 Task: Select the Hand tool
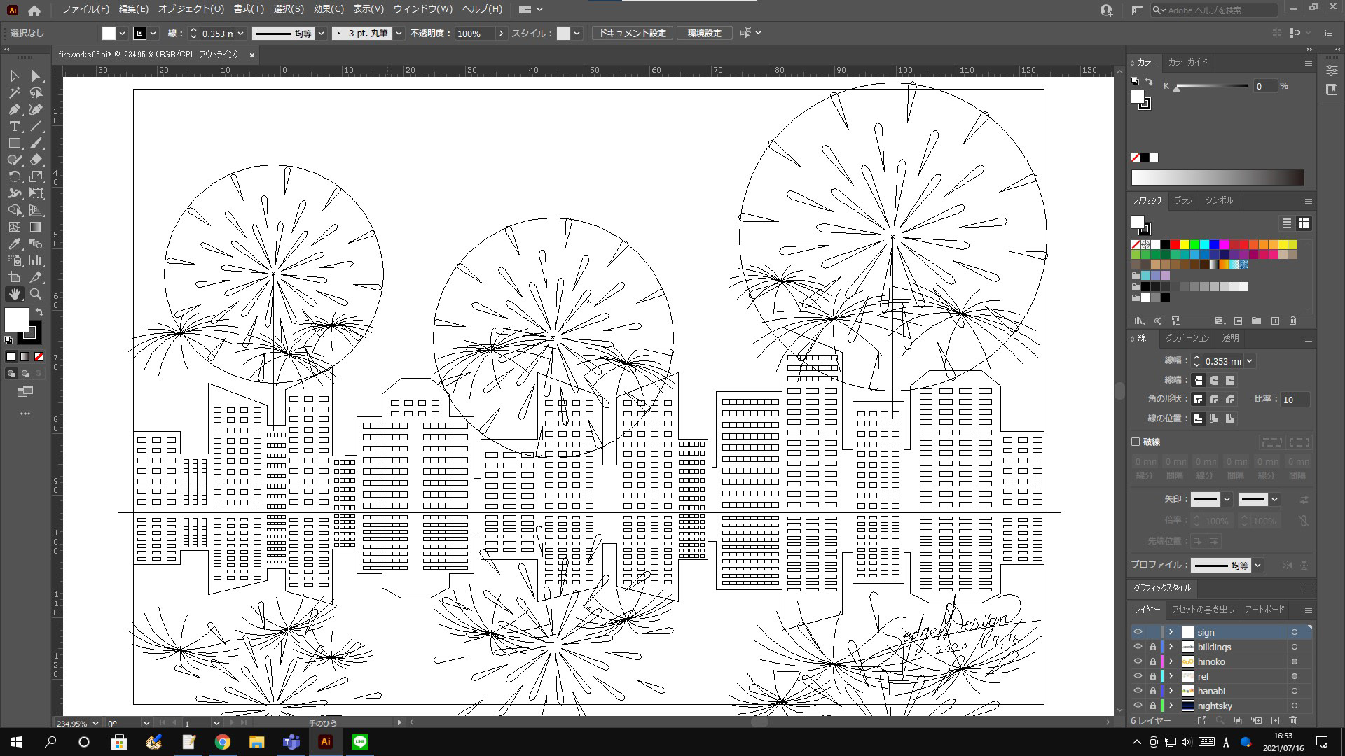[x=15, y=294]
